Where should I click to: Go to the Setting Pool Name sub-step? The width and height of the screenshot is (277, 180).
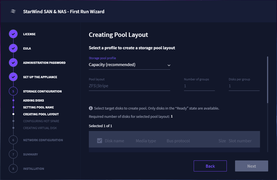click(x=39, y=107)
